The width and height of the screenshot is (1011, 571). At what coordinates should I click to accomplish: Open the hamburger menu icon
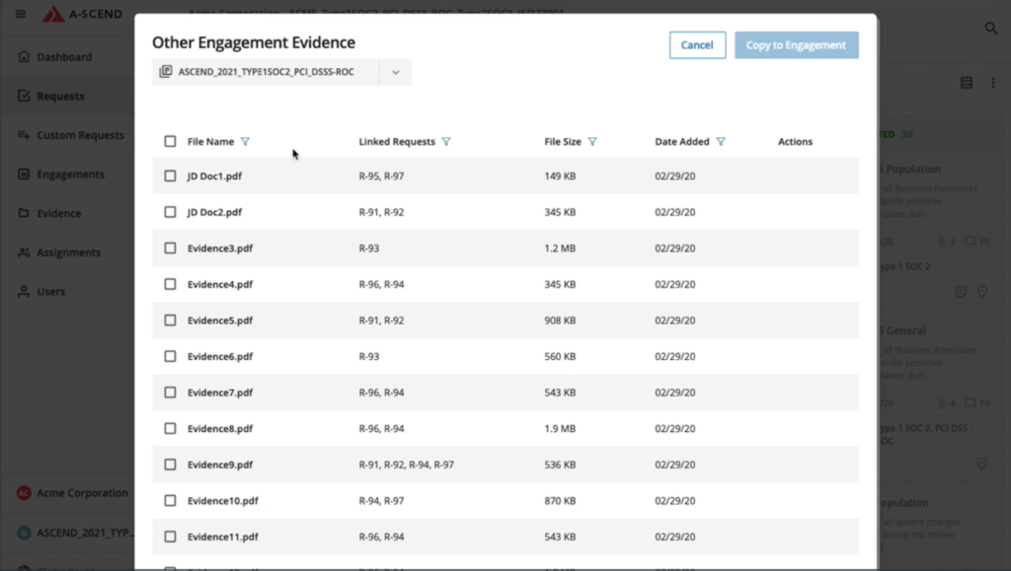point(21,14)
